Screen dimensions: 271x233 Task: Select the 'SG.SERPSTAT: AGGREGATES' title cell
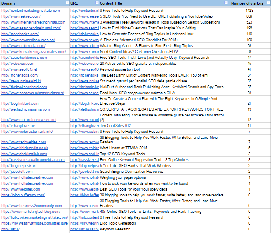pyautogui.click(x=163, y=109)
